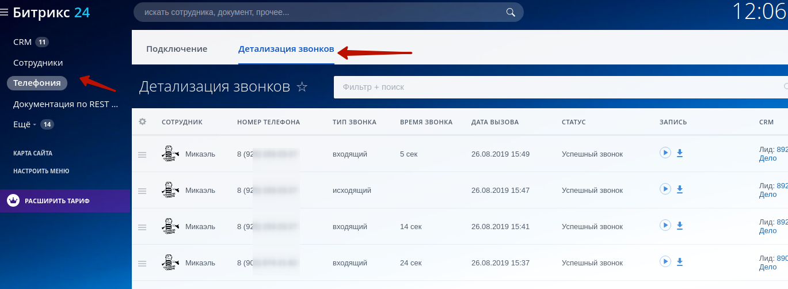Open CRM section in sidebar

tap(22, 42)
